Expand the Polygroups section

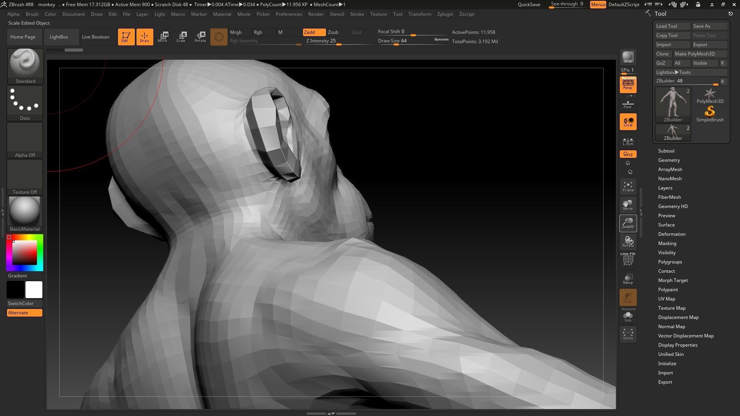(670, 262)
